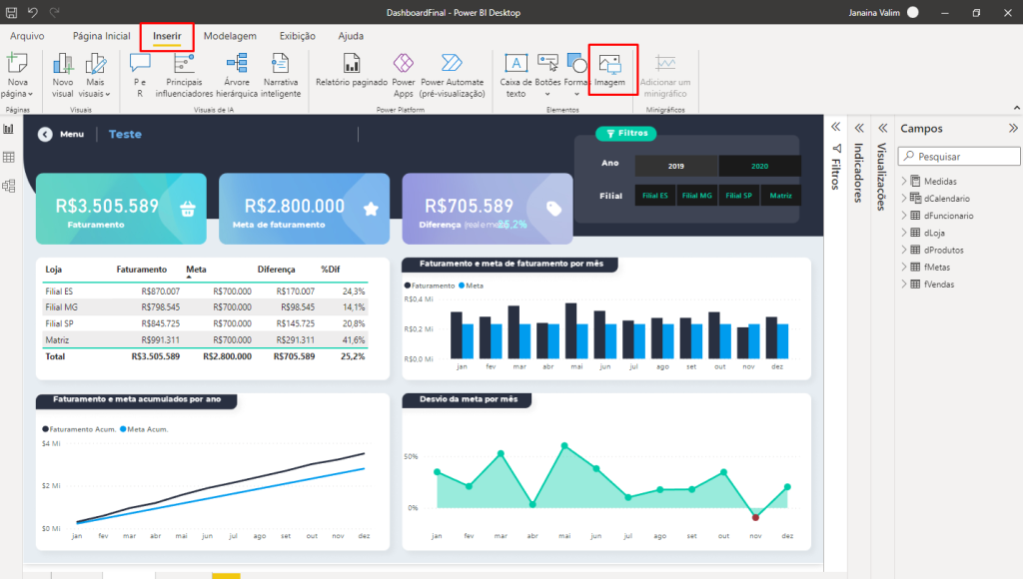Click the Menu back button
1023x579 pixels.
pos(45,134)
